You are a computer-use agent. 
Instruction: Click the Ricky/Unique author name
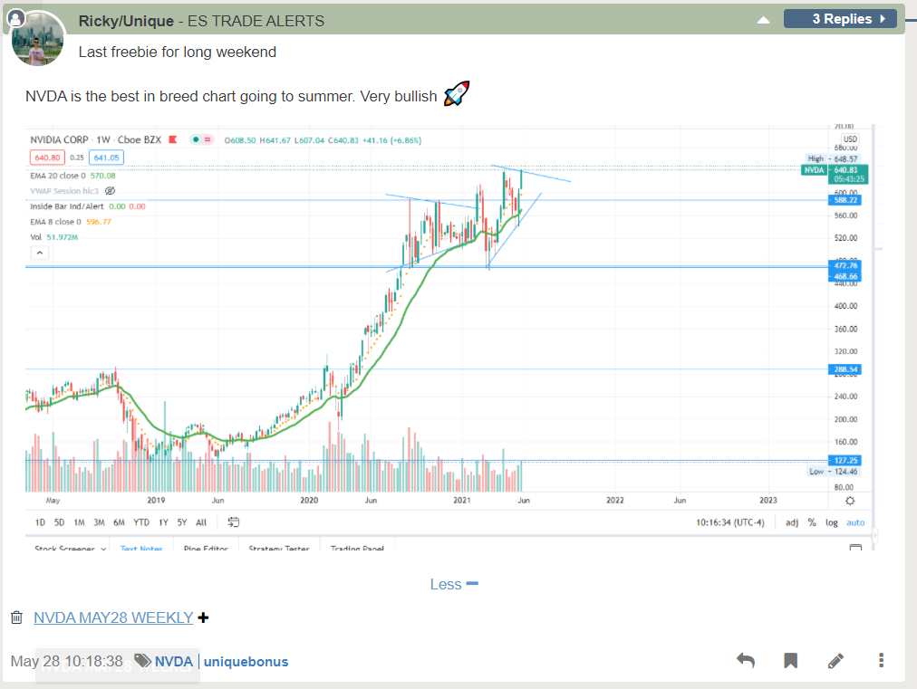[x=126, y=21]
